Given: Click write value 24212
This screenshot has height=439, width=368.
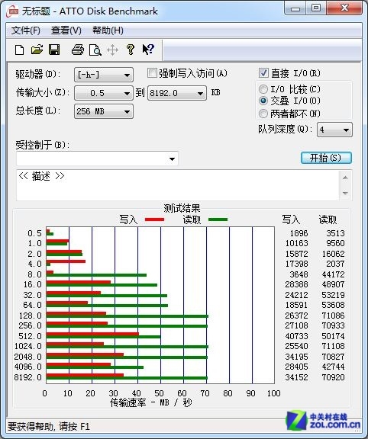Looking at the screenshot, I should click(x=296, y=295).
